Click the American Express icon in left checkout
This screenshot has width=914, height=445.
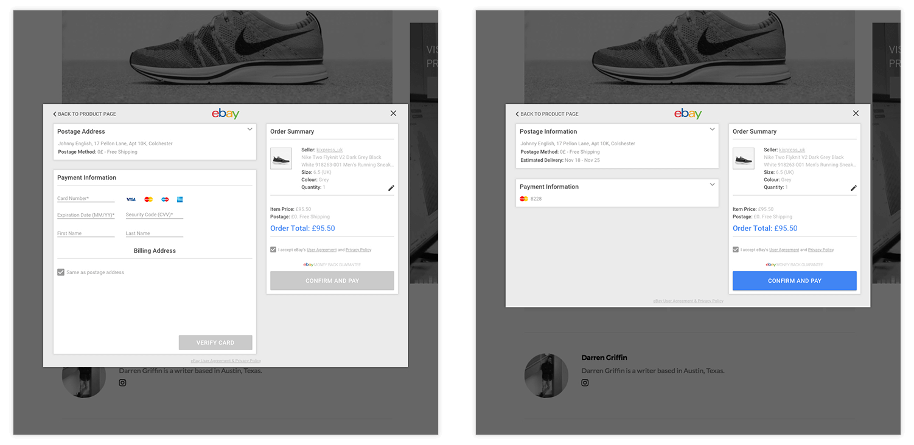pyautogui.click(x=180, y=199)
